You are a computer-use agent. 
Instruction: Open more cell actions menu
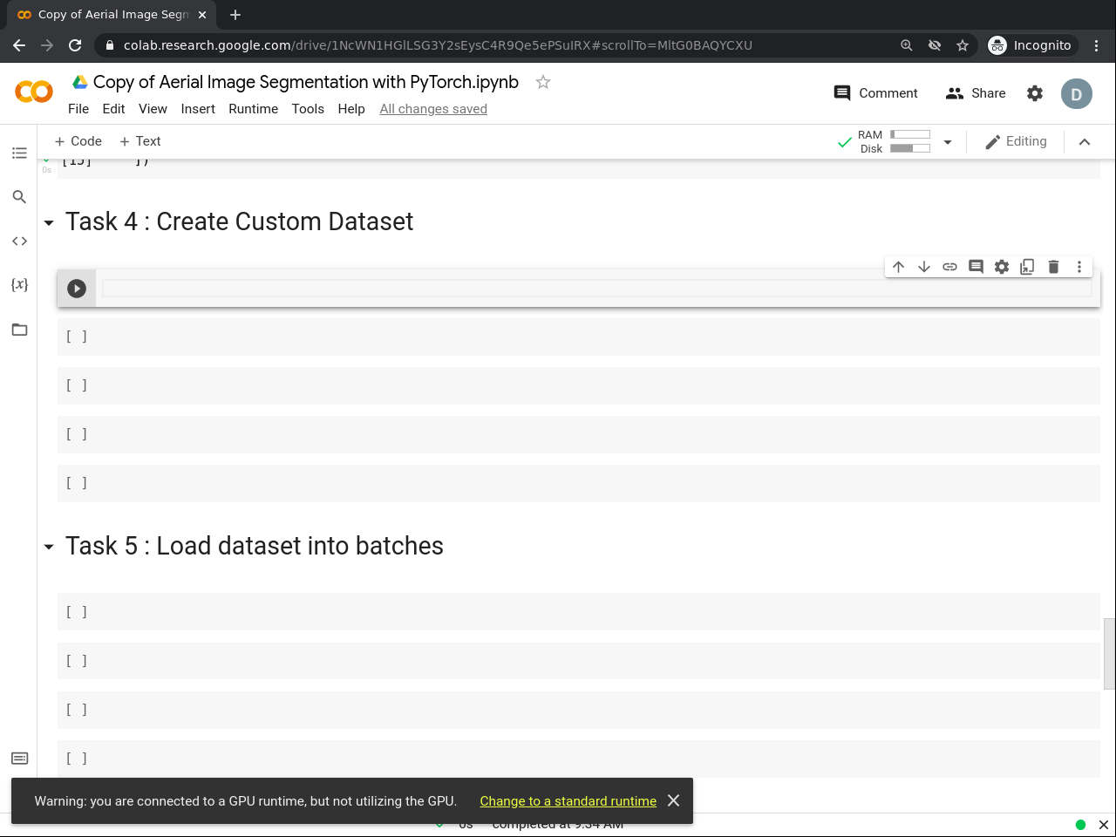point(1079,267)
